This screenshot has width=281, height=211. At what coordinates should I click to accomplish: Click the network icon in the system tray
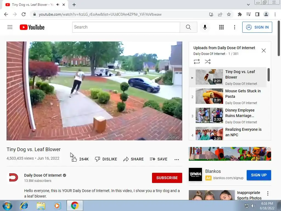point(247,206)
